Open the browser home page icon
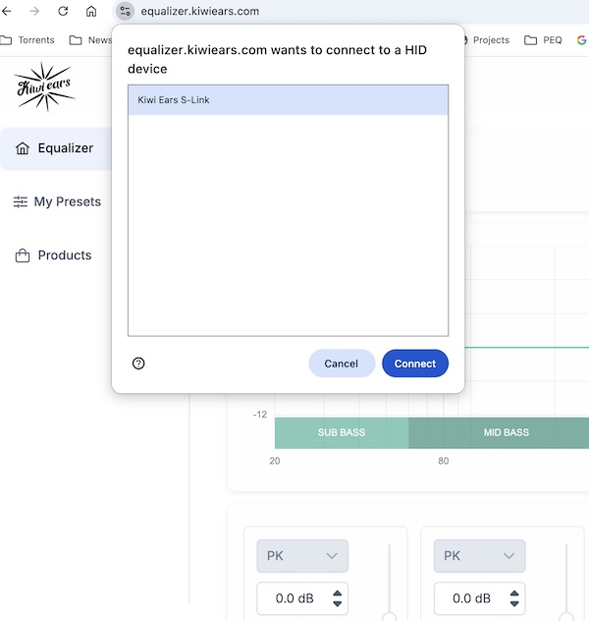The width and height of the screenshot is (589, 621). pos(91,11)
